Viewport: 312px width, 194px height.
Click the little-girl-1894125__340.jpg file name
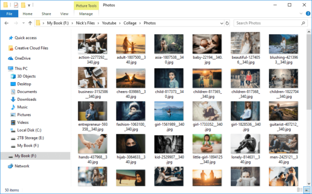207,160
